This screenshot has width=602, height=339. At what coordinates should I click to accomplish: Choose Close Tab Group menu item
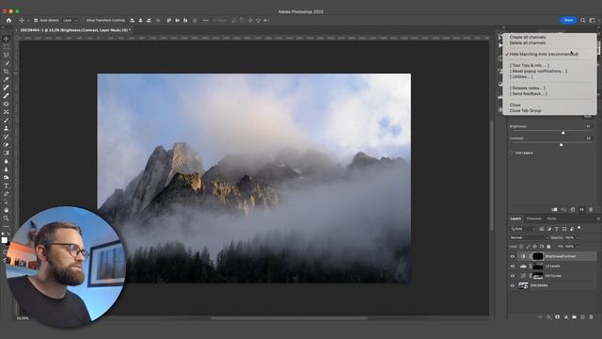coord(525,111)
